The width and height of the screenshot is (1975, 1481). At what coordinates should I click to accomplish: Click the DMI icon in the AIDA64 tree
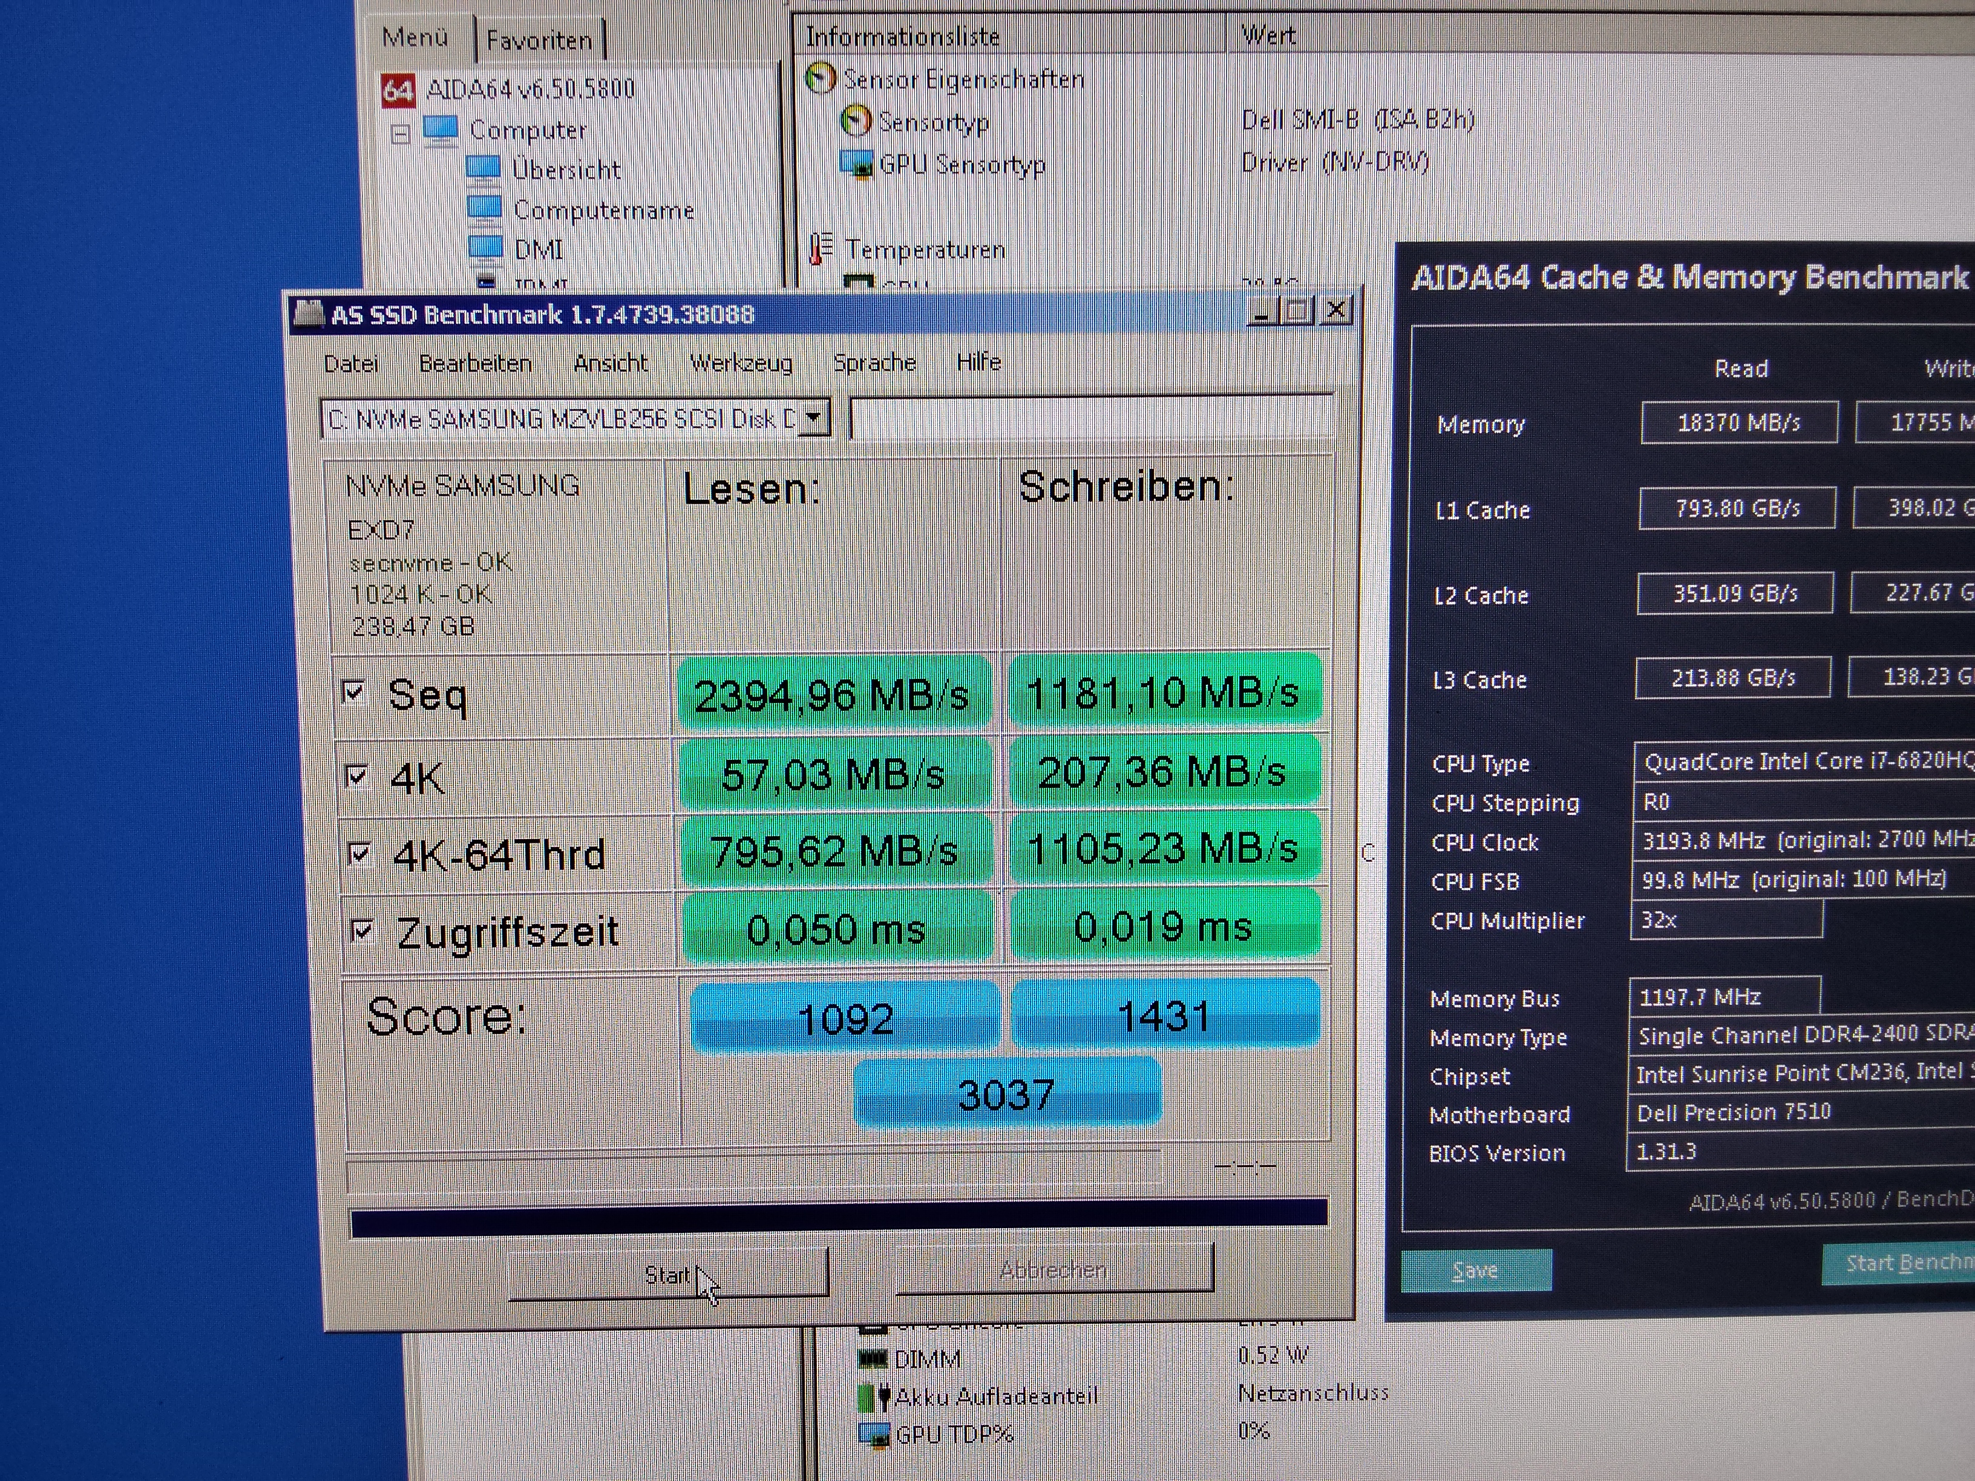tap(486, 249)
